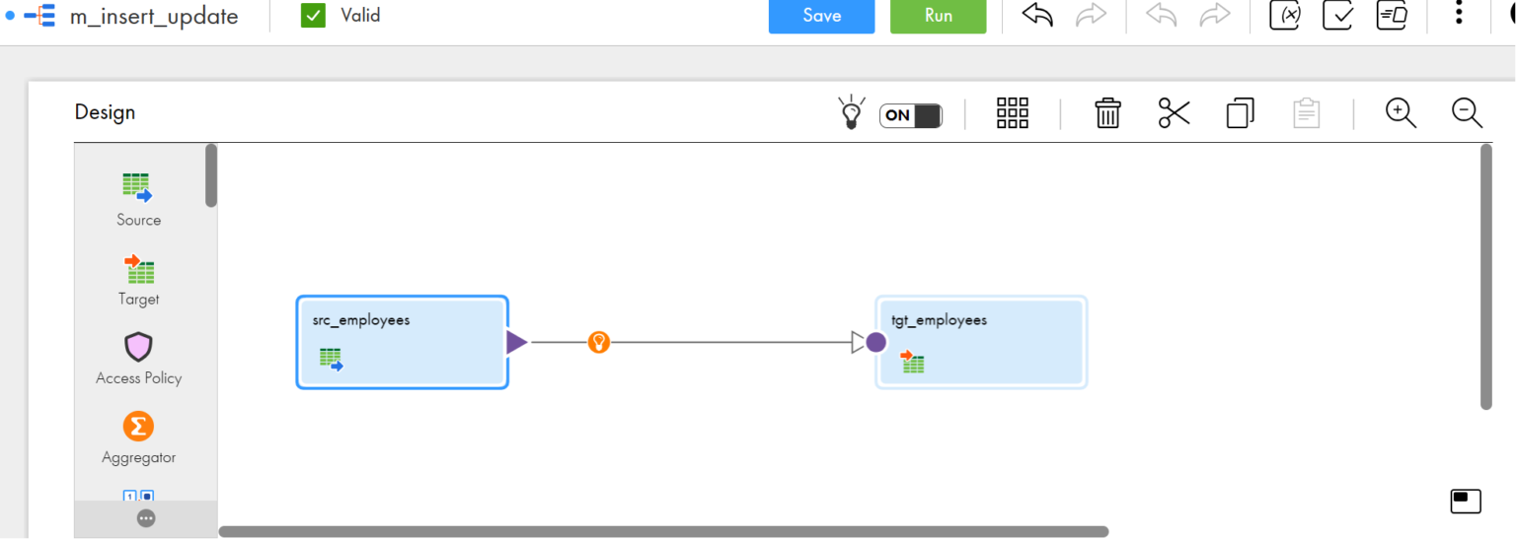The image size is (1516, 539).
Task: Click the mapping icon beside m_insert_update
Action: pyautogui.click(x=39, y=17)
